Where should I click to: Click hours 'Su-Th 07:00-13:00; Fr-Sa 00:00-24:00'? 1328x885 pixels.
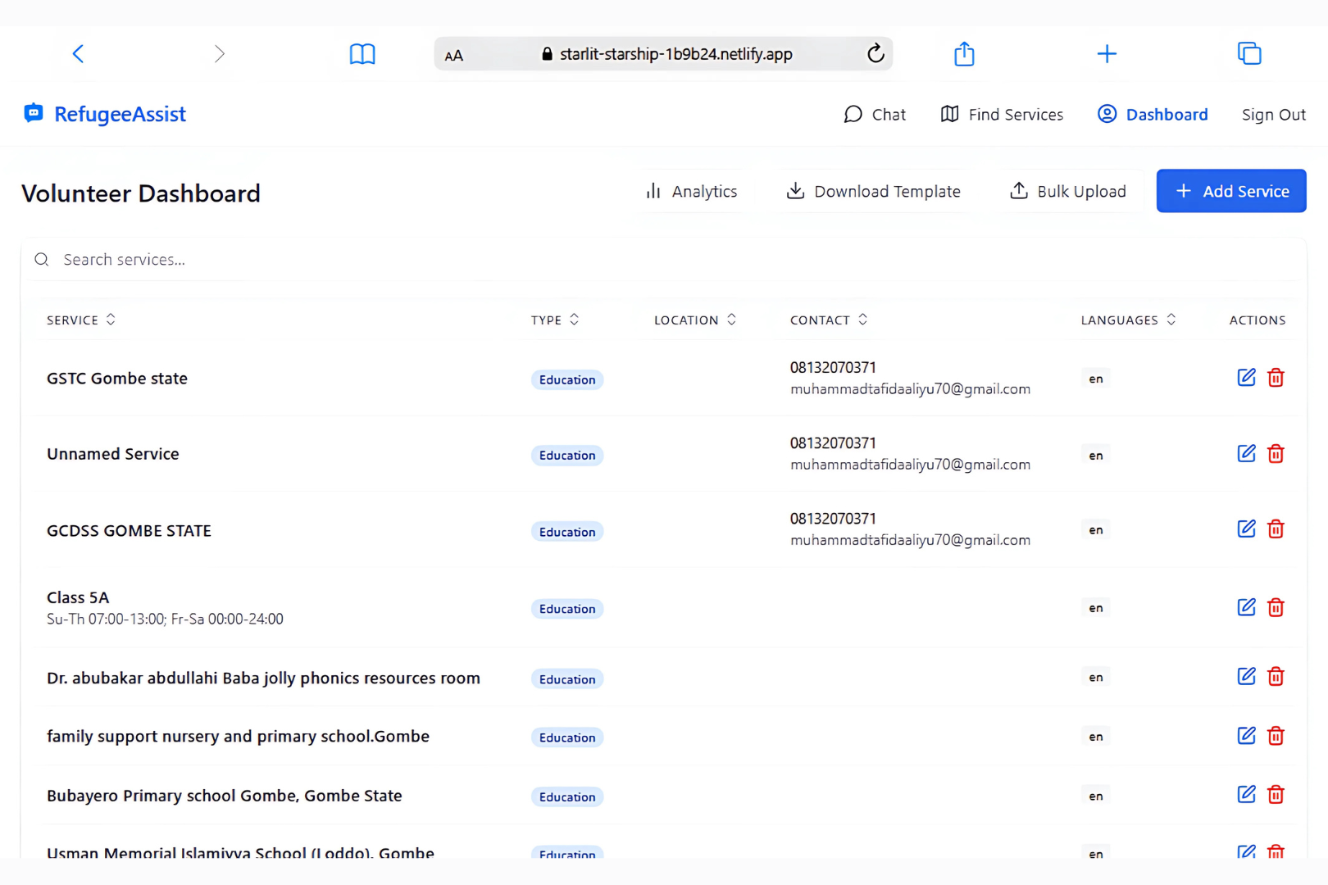(x=165, y=619)
